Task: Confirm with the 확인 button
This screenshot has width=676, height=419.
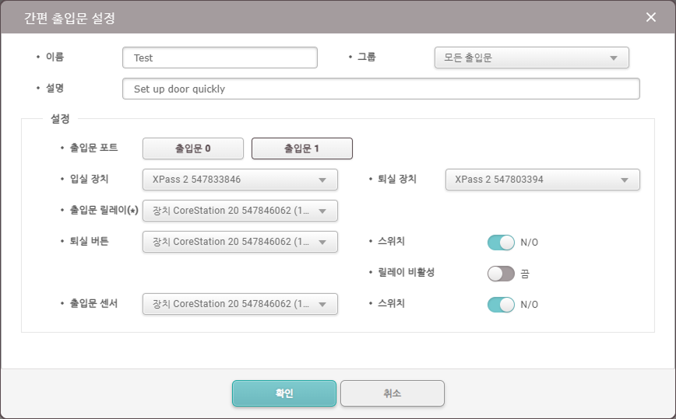Action: coord(284,393)
